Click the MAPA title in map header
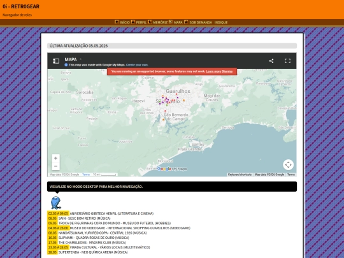The height and width of the screenshot is (258, 344). click(71, 59)
